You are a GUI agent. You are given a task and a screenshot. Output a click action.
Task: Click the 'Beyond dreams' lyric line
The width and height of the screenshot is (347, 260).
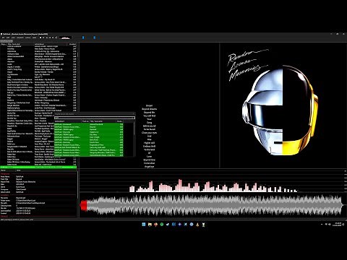(149, 109)
